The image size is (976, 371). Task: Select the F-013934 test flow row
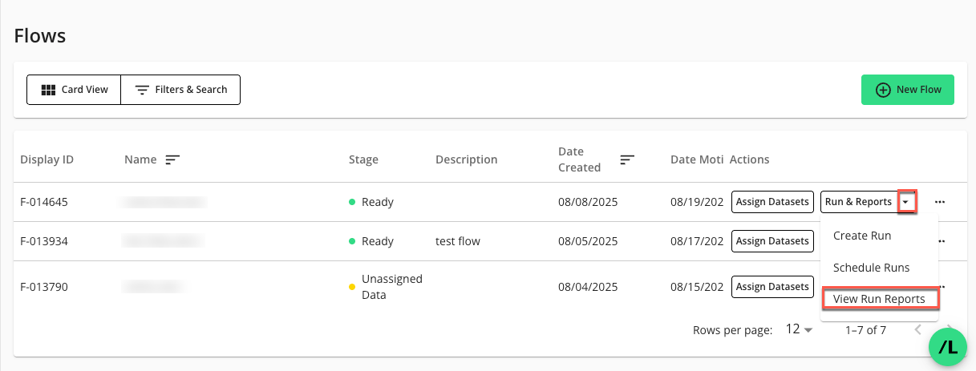457,241
